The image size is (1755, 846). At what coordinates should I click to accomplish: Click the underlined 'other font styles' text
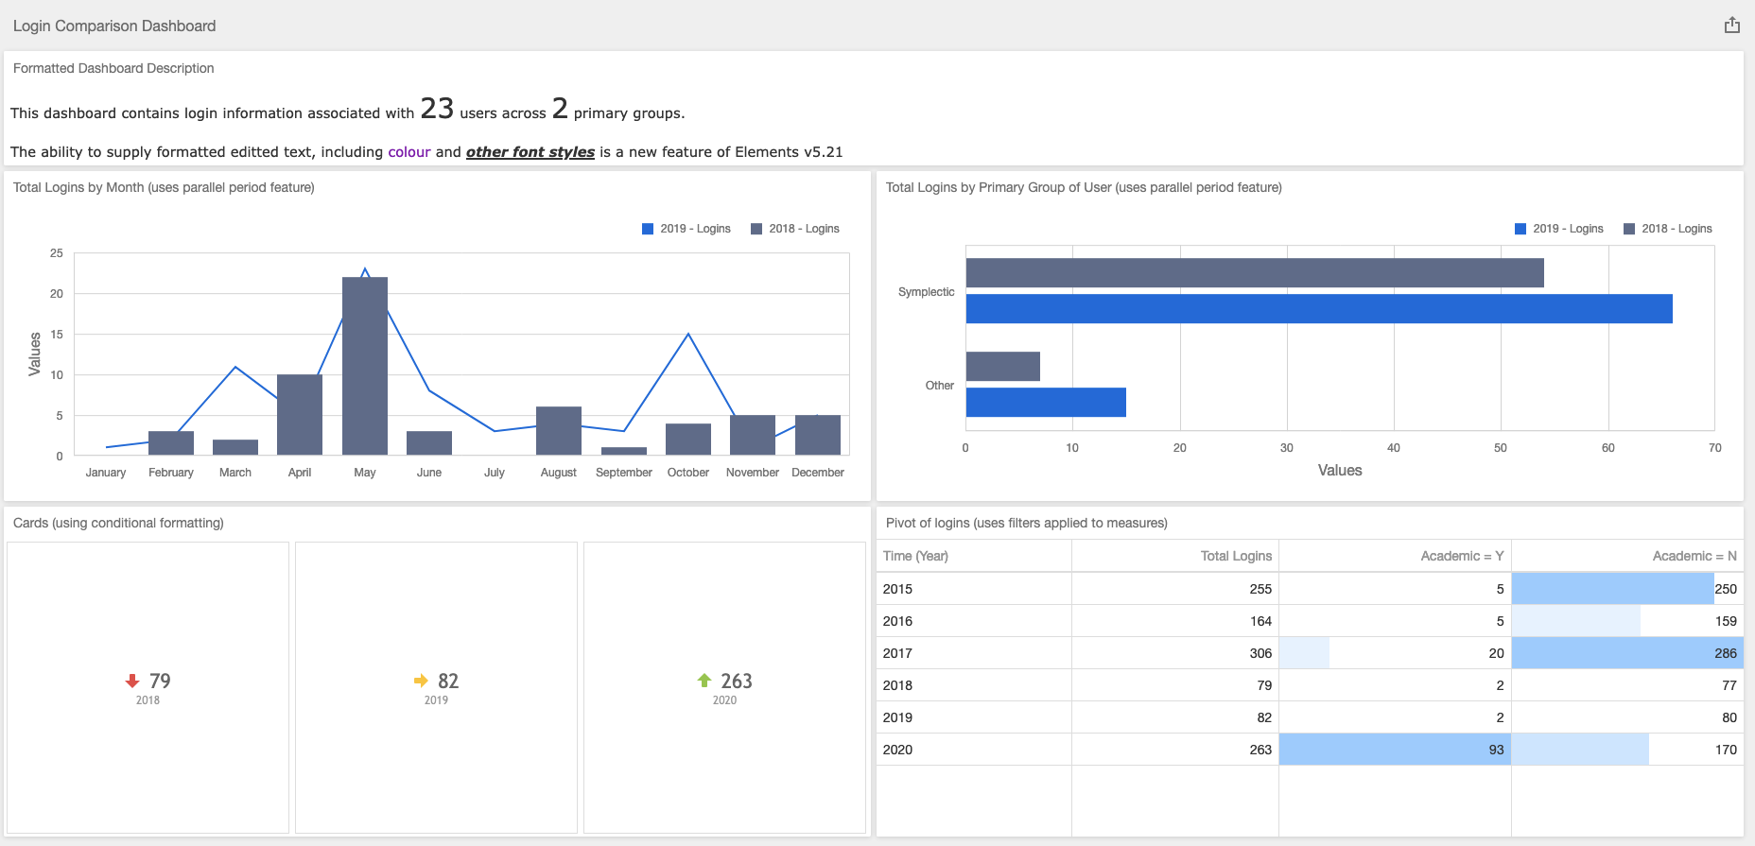(530, 152)
